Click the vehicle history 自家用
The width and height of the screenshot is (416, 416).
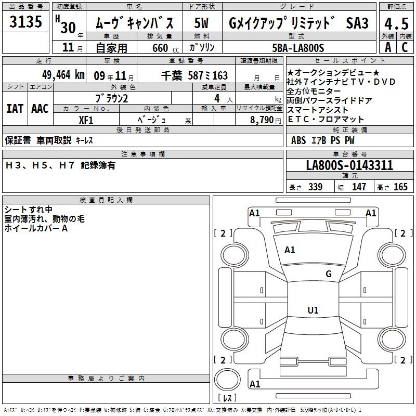(x=111, y=48)
